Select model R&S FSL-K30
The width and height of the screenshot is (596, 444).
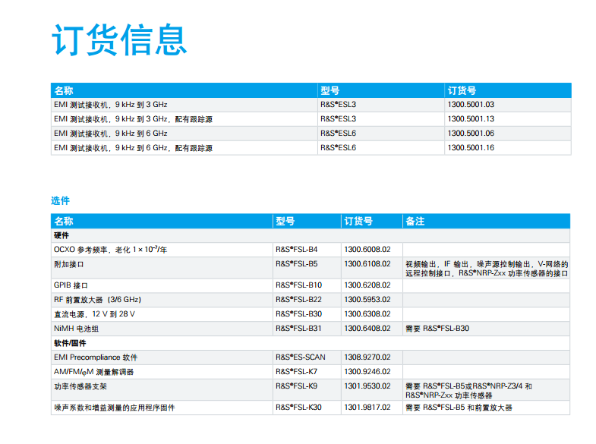coord(299,408)
